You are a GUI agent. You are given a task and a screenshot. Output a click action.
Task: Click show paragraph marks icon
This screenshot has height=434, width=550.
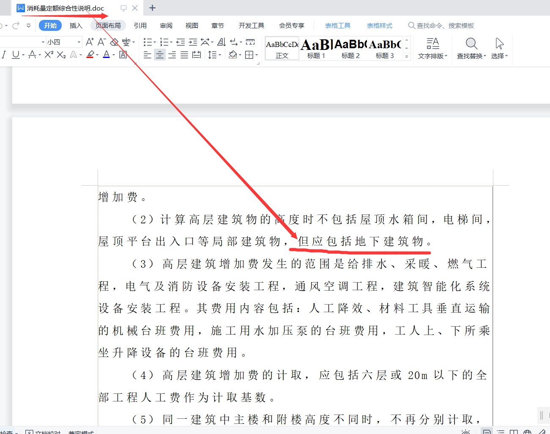tap(234, 42)
